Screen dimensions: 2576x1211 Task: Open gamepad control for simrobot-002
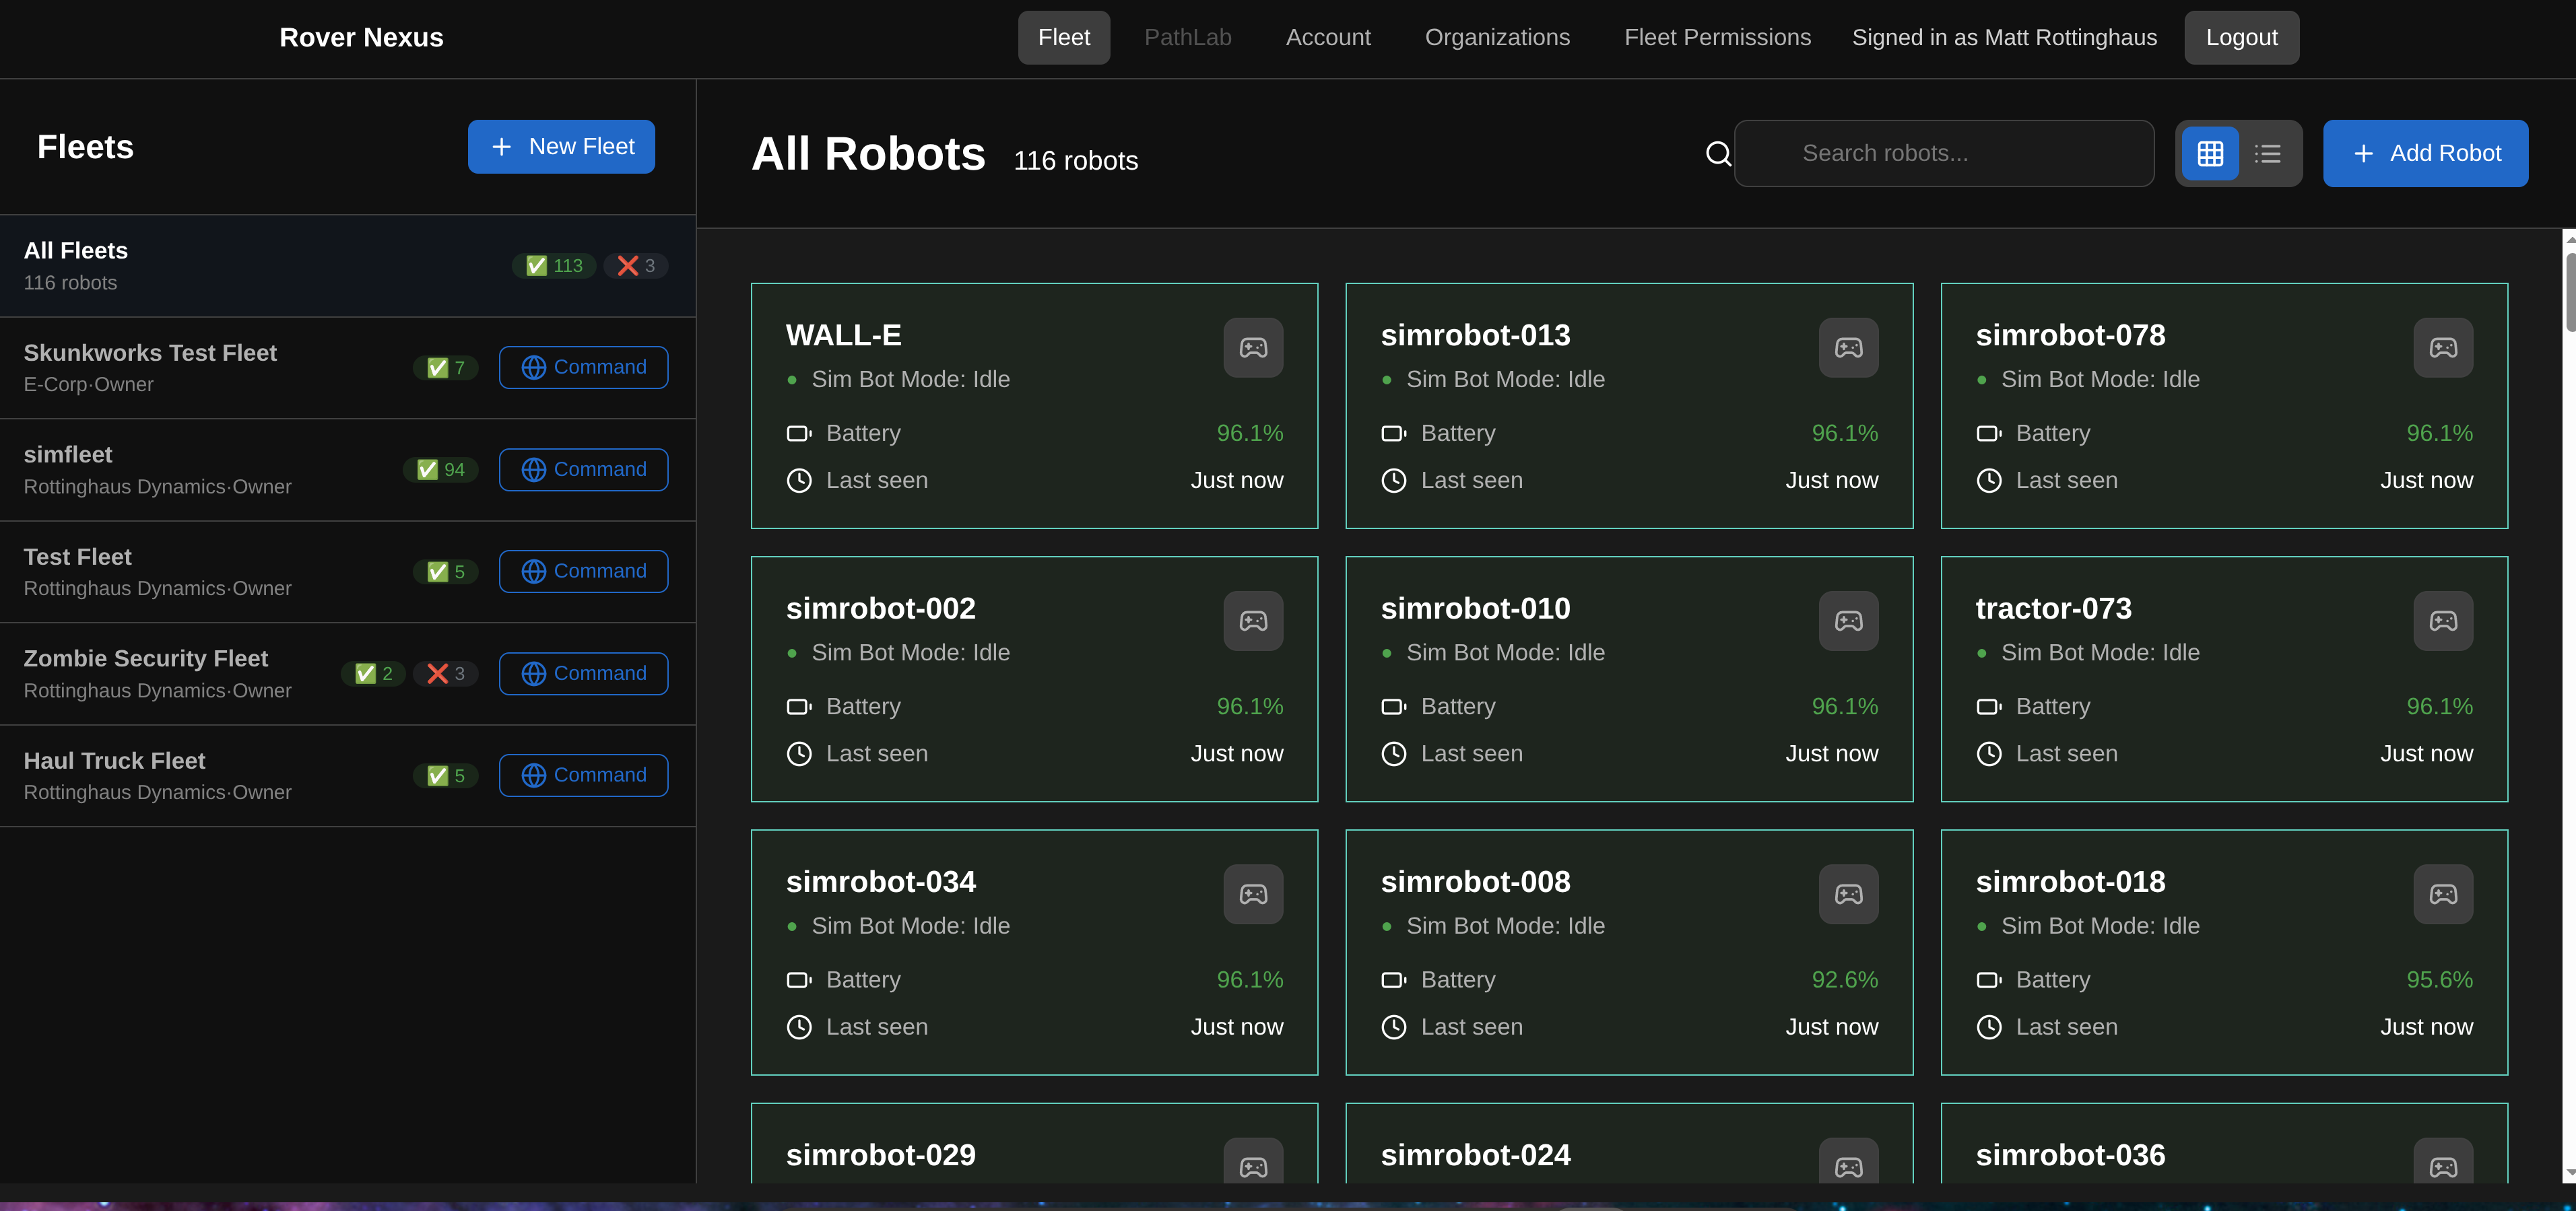coord(1253,621)
